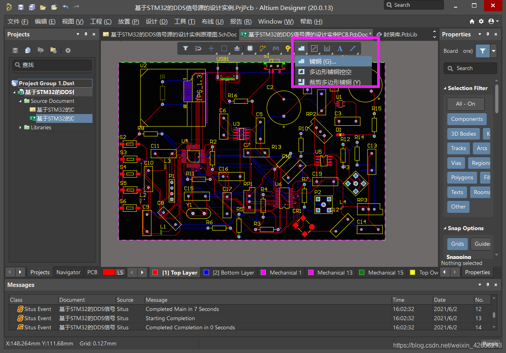
Task: Click the Grids snap button
Action: [458, 244]
